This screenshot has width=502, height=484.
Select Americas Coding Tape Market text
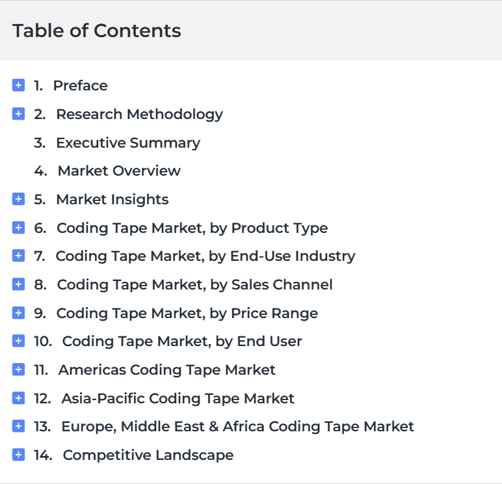point(167,370)
